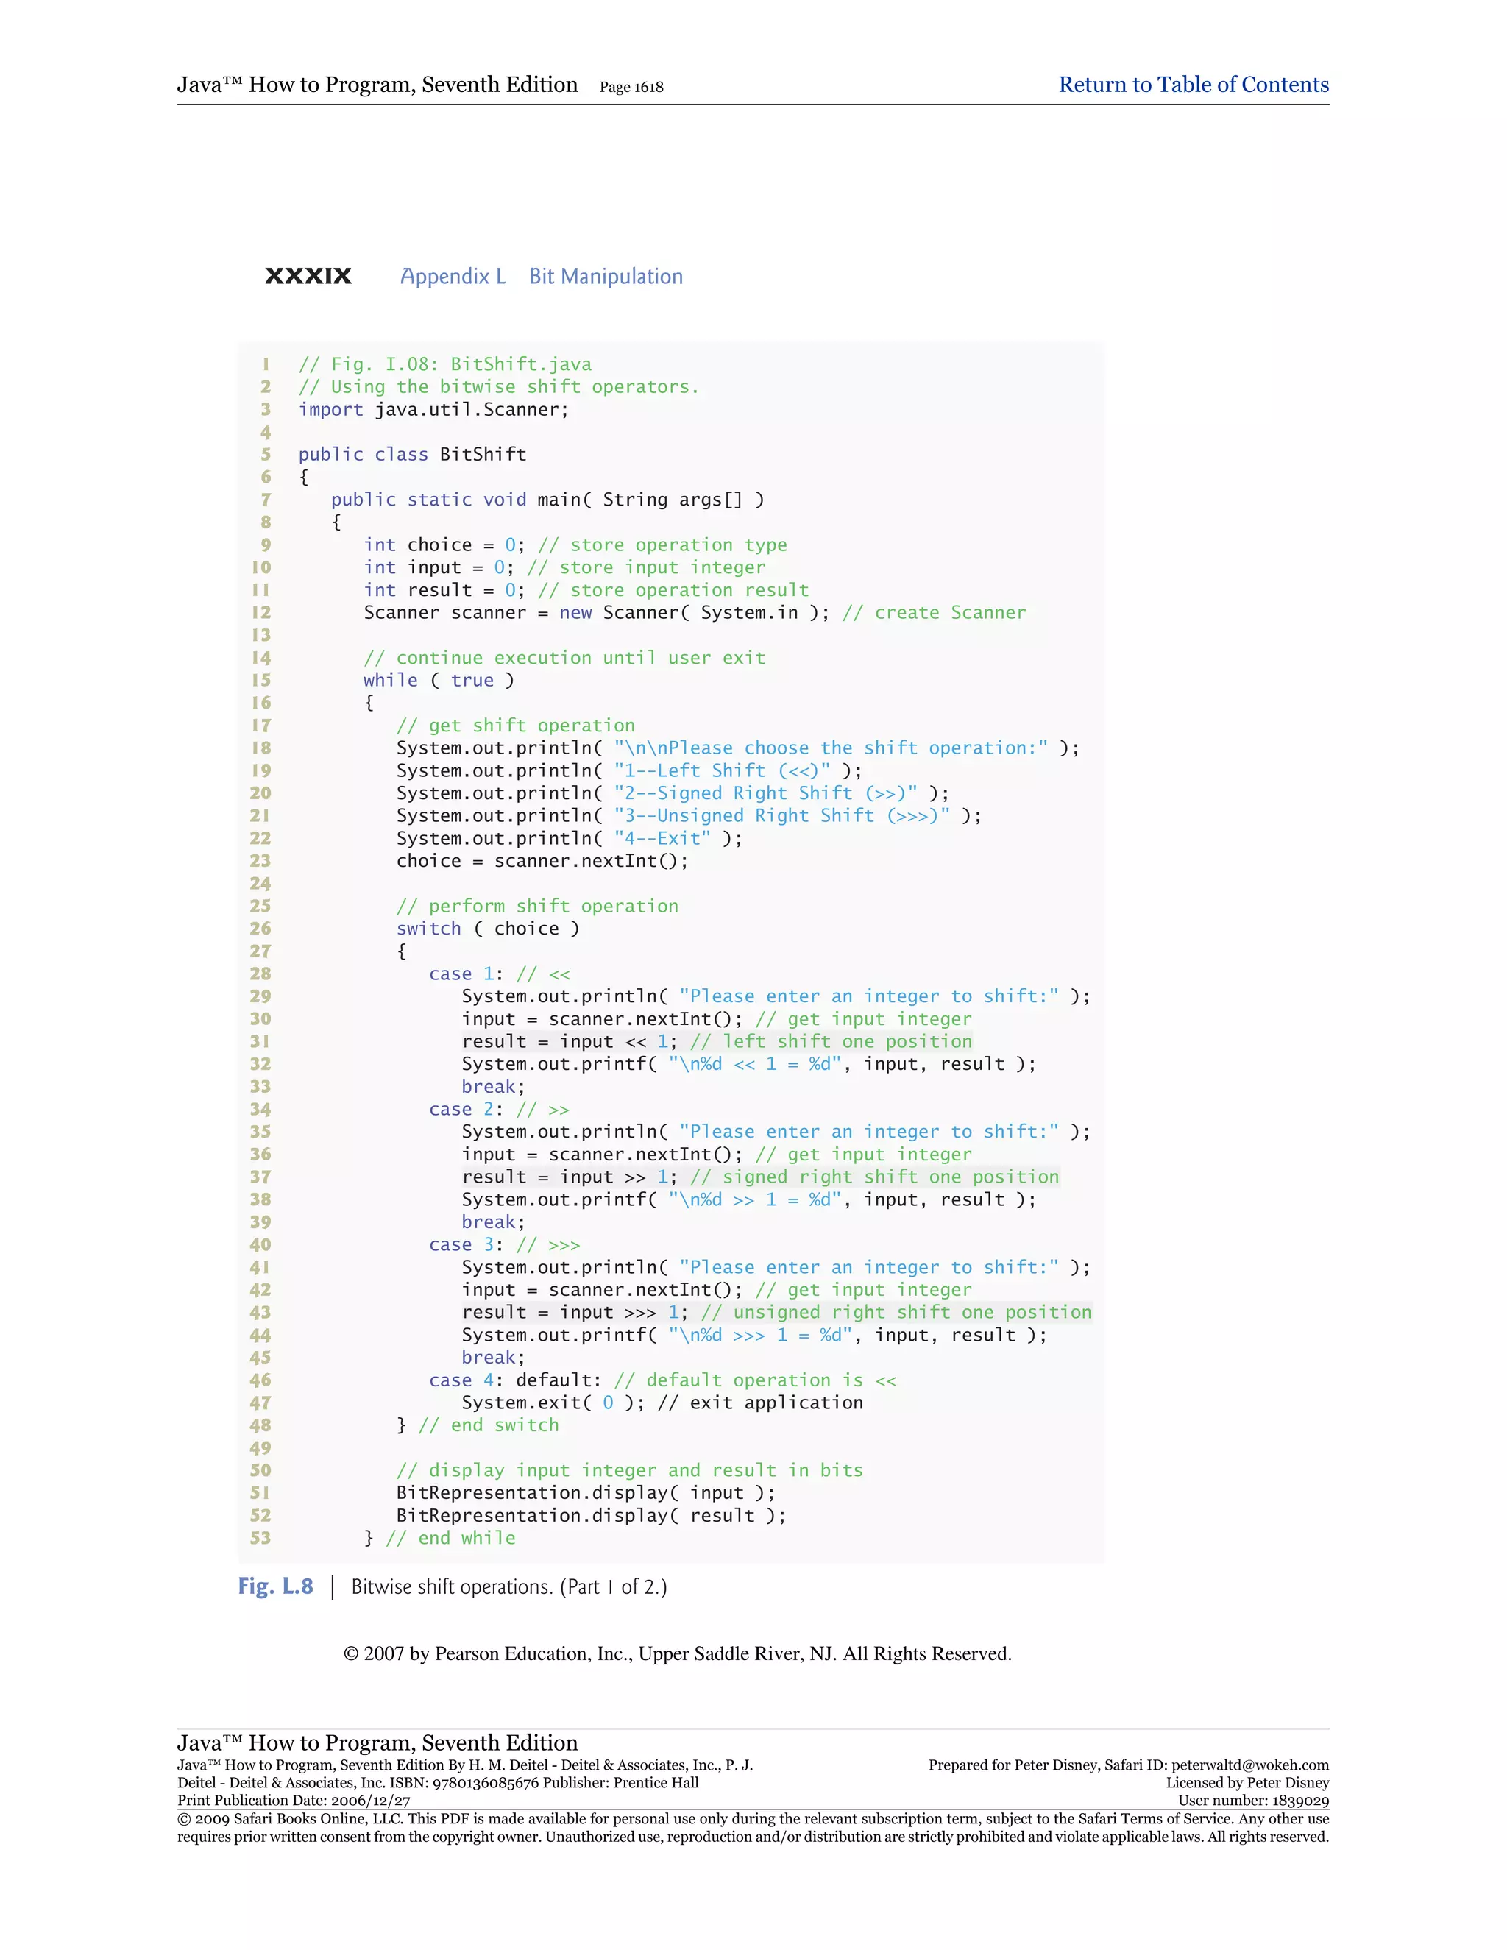Click the roman numeral xxxix page number
This screenshot has height=1950, width=1507.
(x=308, y=277)
